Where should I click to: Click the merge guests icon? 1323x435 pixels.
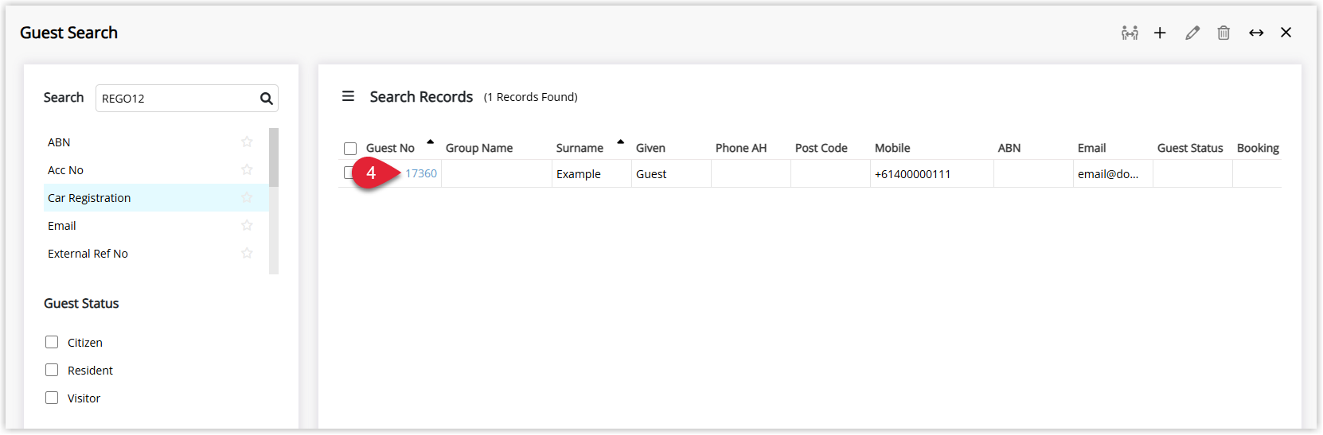(x=1130, y=33)
